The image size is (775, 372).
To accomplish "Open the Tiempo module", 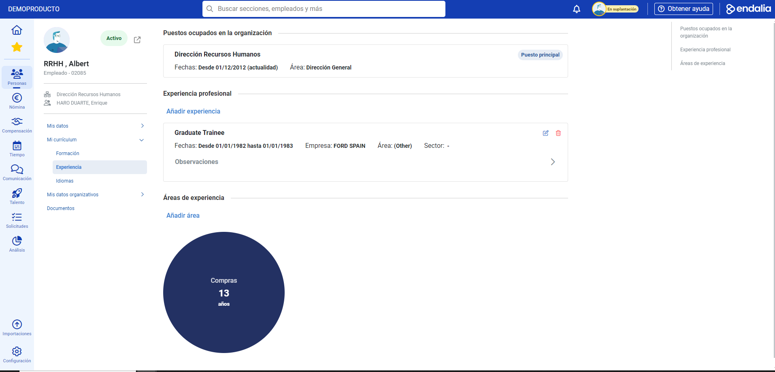I will point(17,149).
